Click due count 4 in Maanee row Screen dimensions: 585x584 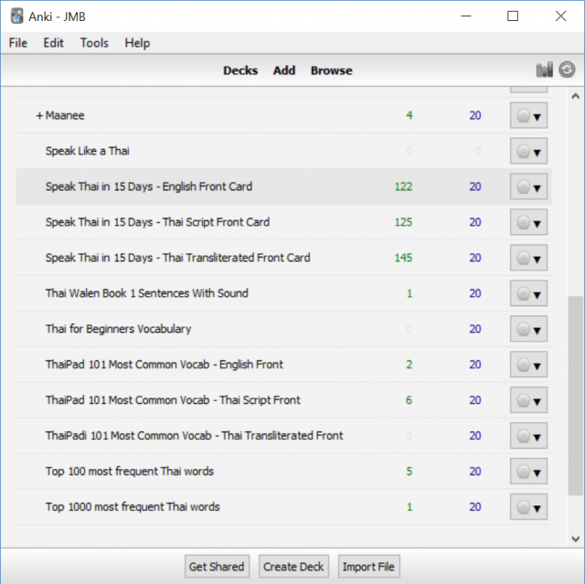(409, 115)
